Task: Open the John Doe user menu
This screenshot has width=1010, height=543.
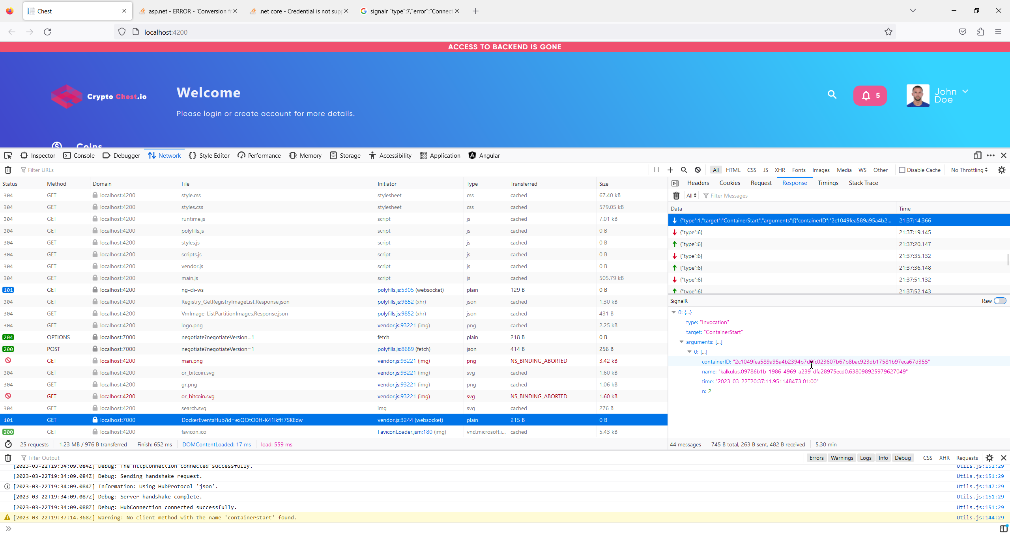Action: click(x=965, y=91)
